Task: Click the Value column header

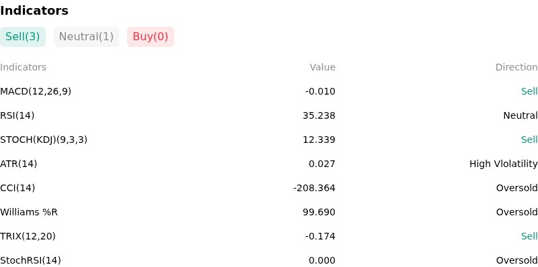Action: coord(323,67)
